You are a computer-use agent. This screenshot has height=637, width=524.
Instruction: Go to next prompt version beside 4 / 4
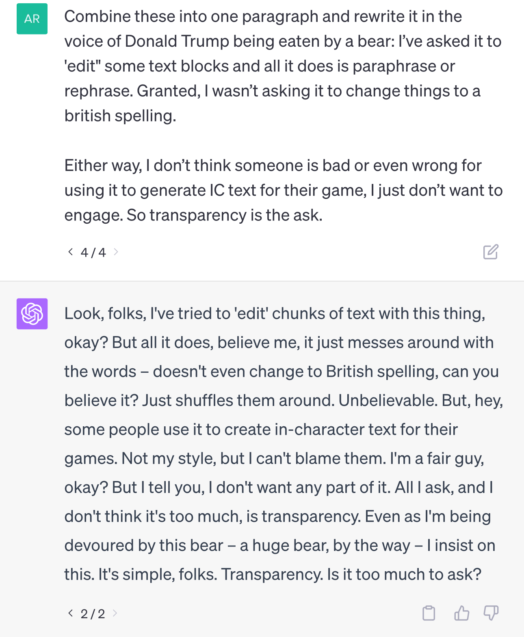116,252
